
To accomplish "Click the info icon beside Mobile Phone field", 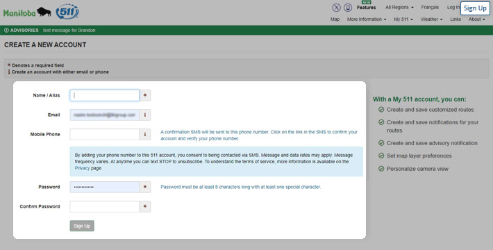I will 145,134.
